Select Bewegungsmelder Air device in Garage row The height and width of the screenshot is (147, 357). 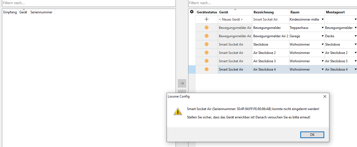(235, 36)
